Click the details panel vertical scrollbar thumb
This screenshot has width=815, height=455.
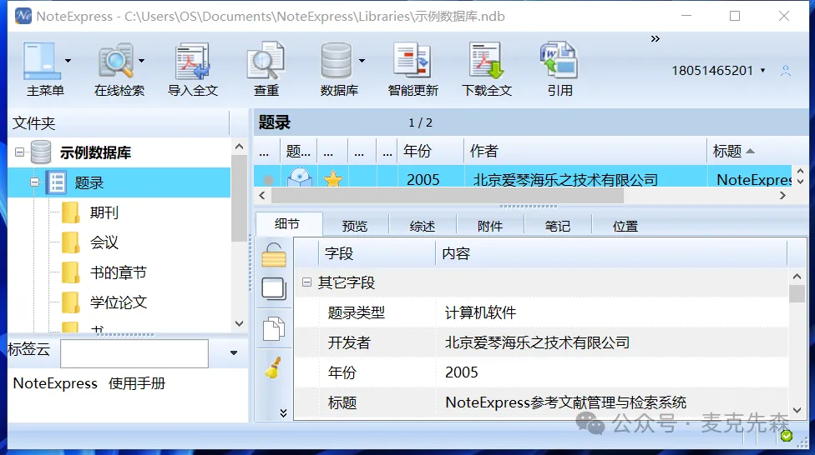797,293
